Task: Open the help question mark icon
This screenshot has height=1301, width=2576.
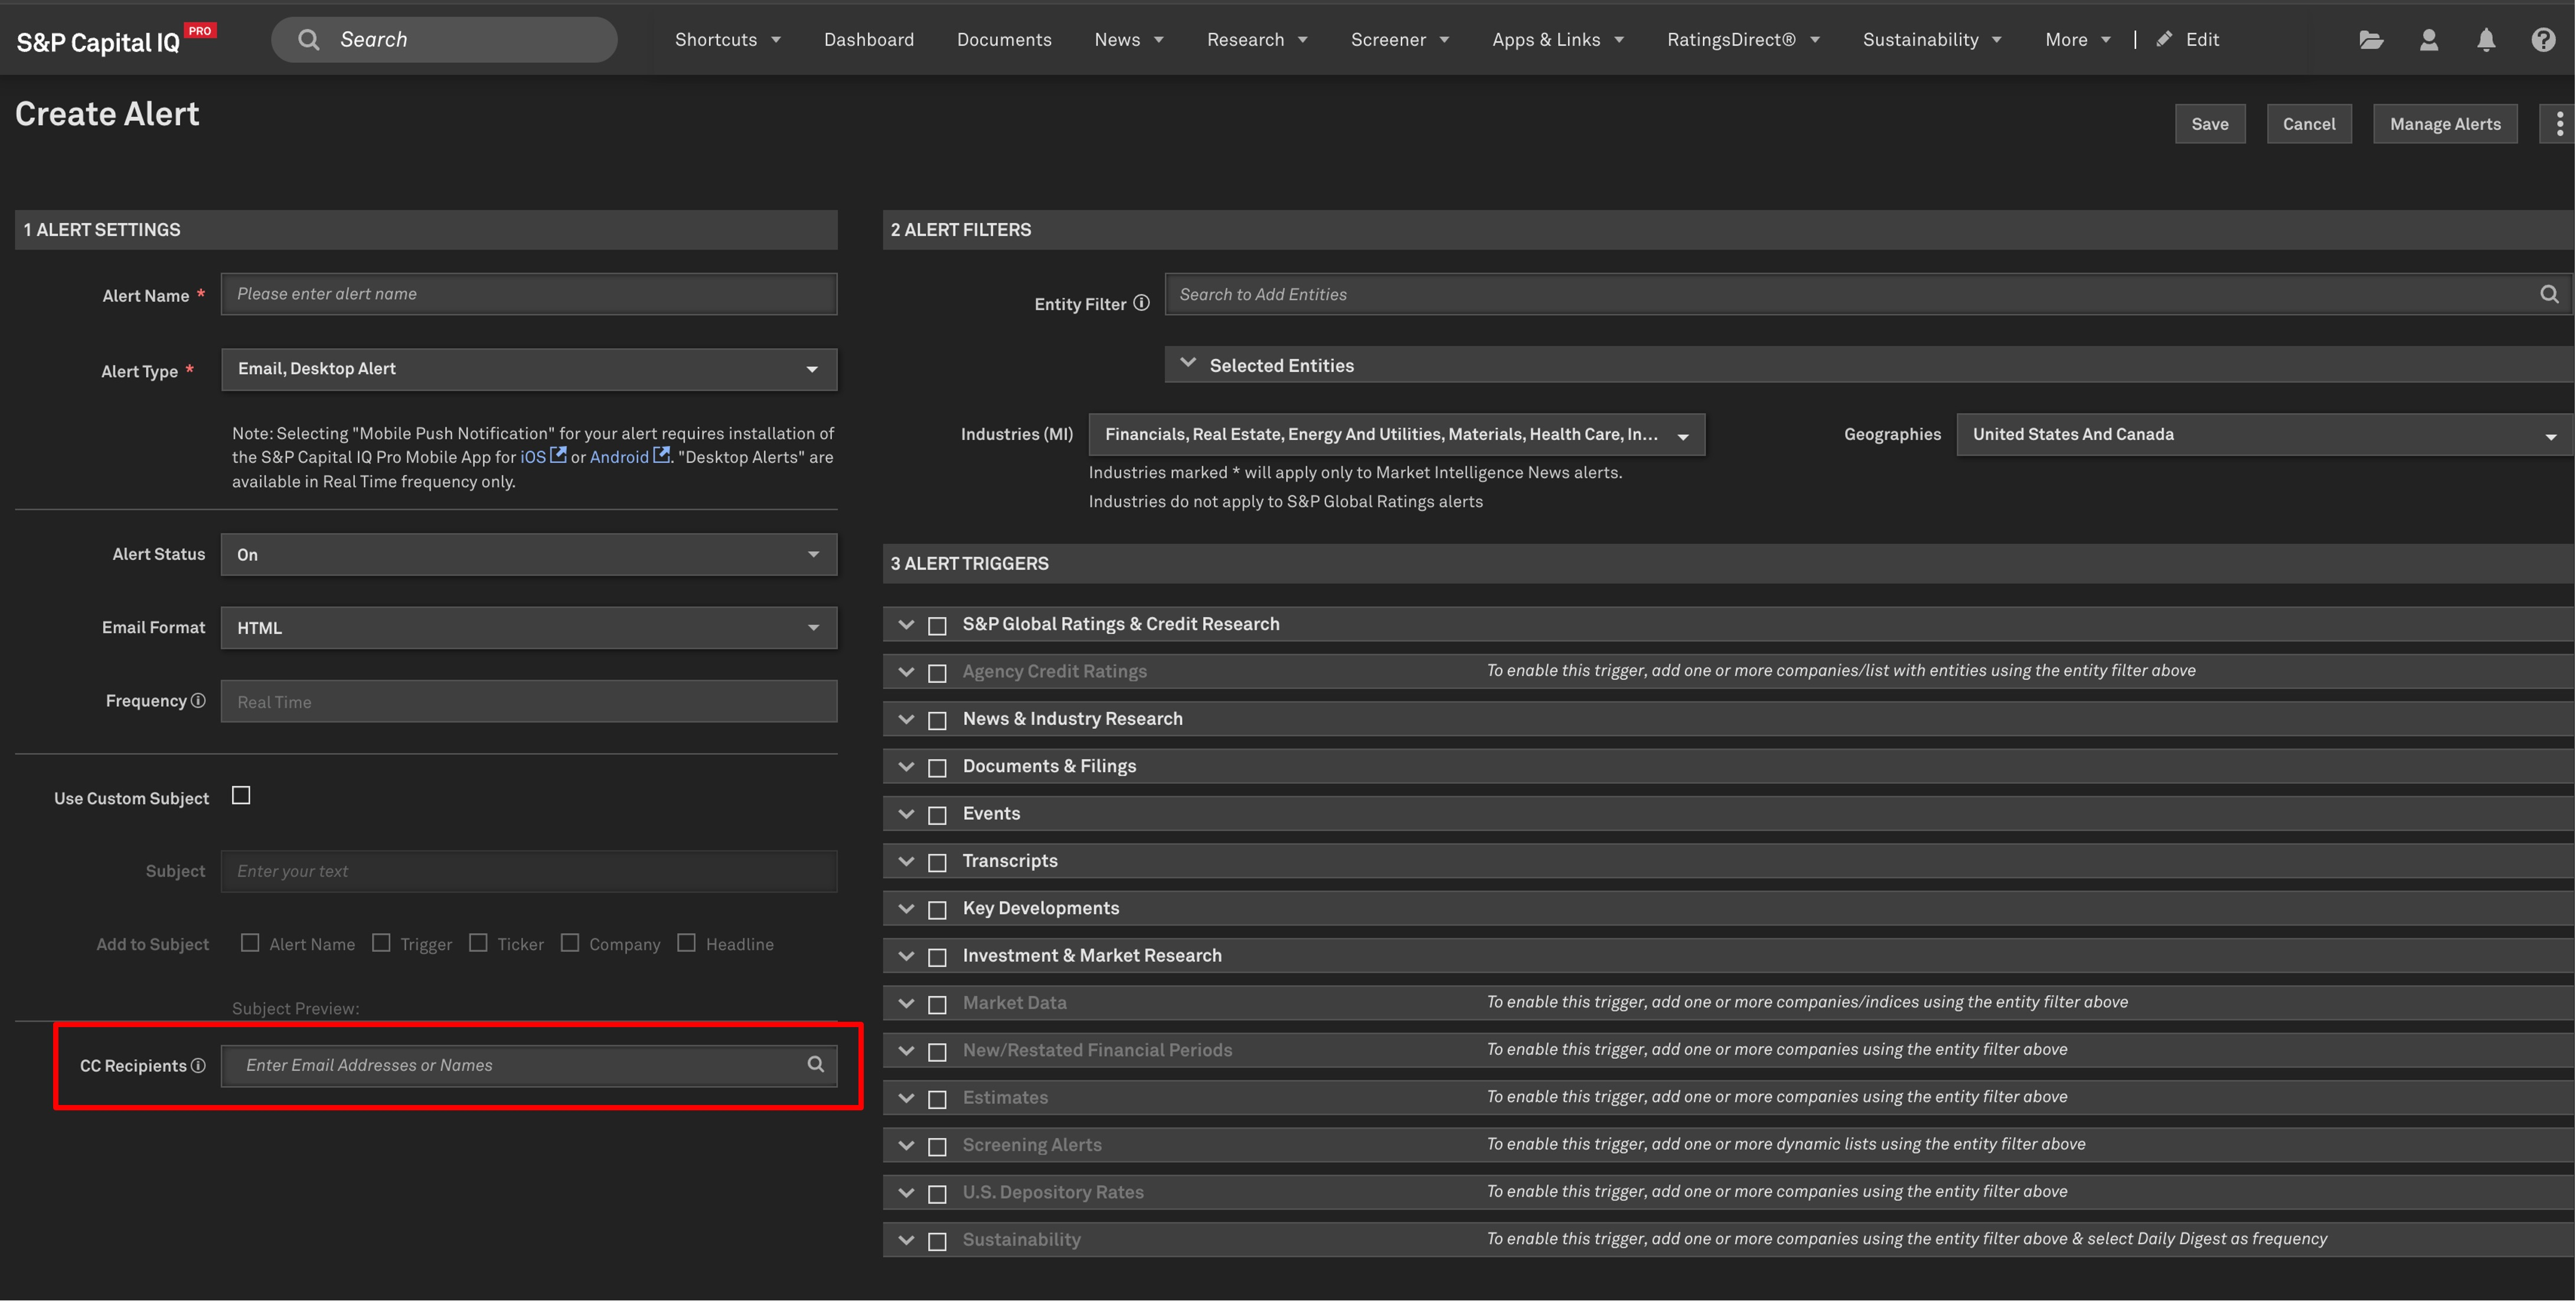Action: [2544, 40]
